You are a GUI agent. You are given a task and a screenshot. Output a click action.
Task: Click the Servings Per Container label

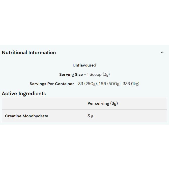pos(52,84)
